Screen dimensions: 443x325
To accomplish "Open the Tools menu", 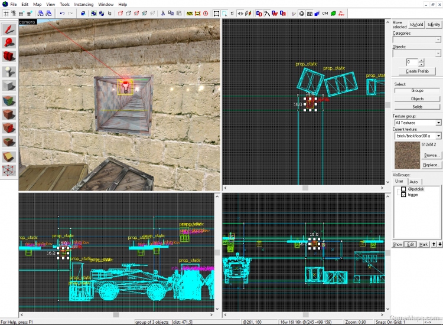I will (64, 4).
